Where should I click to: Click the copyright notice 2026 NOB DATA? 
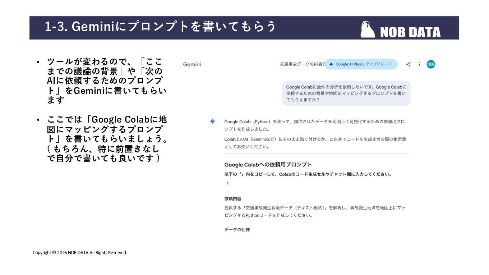coord(80,252)
